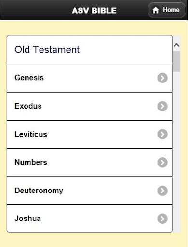
Task: Click the scrollbar up arrow
Action: 176,45
